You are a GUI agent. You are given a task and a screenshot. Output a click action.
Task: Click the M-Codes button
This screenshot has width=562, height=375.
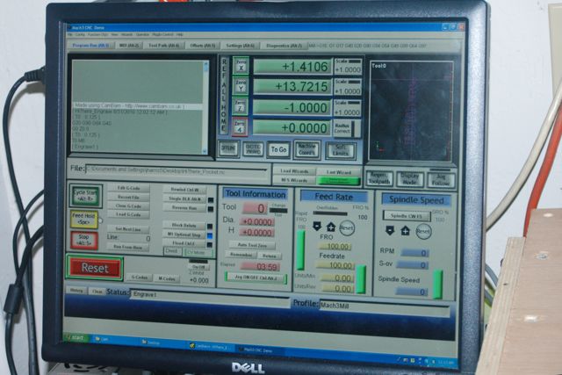pyautogui.click(x=166, y=278)
